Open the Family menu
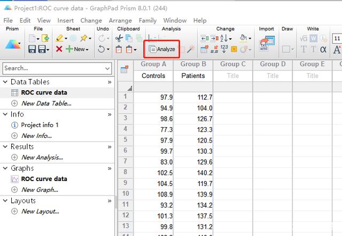The width and height of the screenshot is (342, 236). (147, 20)
